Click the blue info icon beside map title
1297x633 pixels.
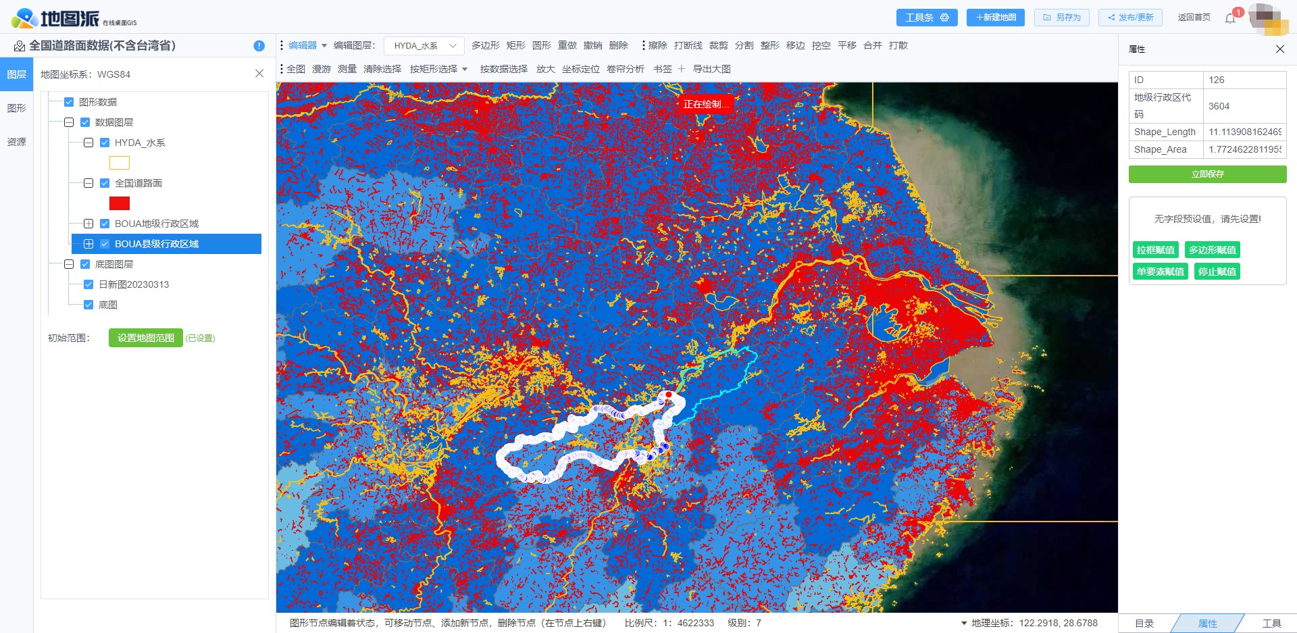[259, 46]
